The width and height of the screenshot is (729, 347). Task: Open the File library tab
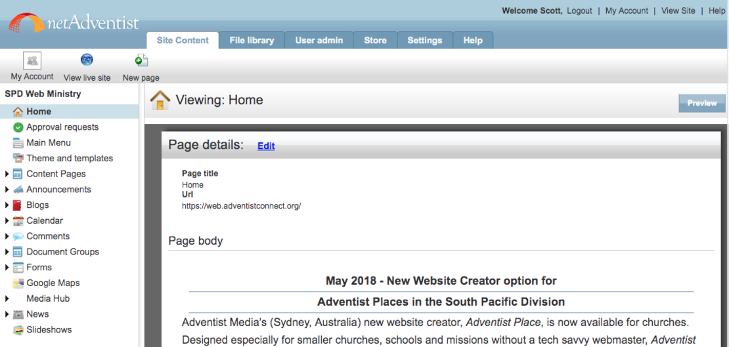point(252,41)
